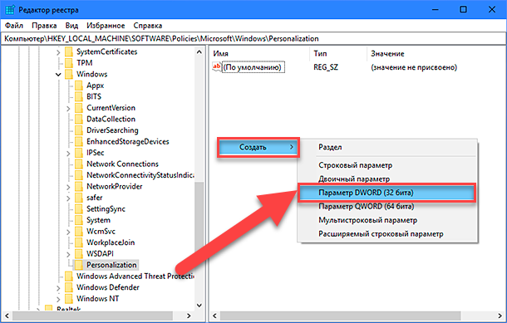Click the Registry Editor title bar icon

pyautogui.click(x=10, y=10)
